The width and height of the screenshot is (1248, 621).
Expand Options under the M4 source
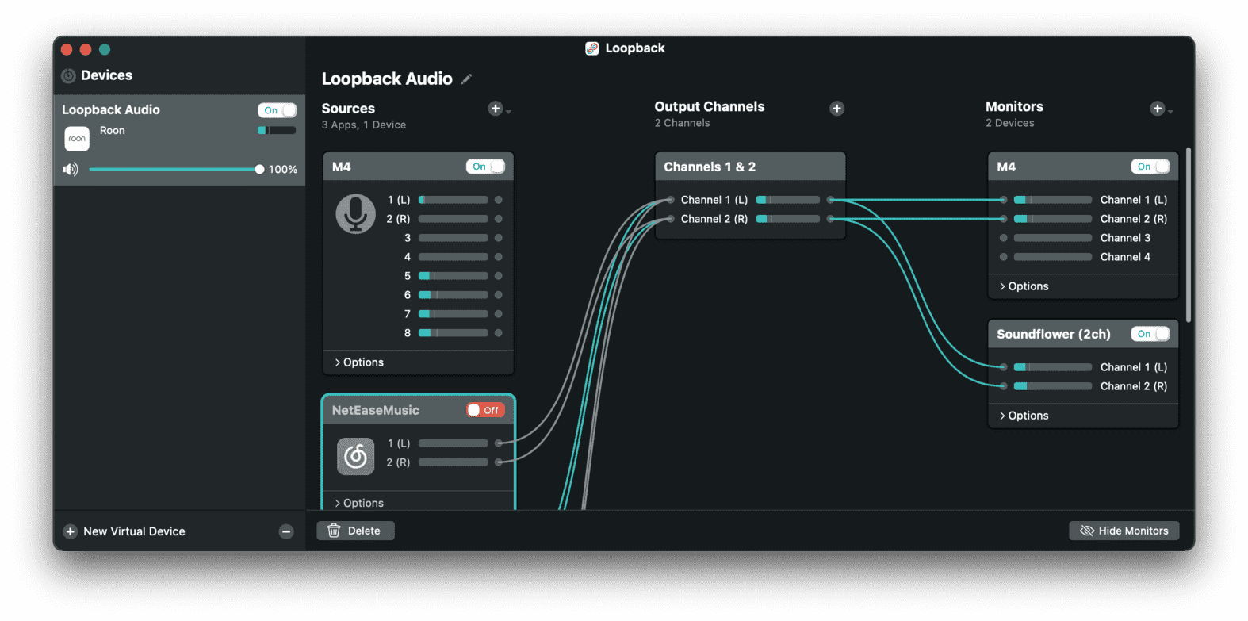pos(358,362)
